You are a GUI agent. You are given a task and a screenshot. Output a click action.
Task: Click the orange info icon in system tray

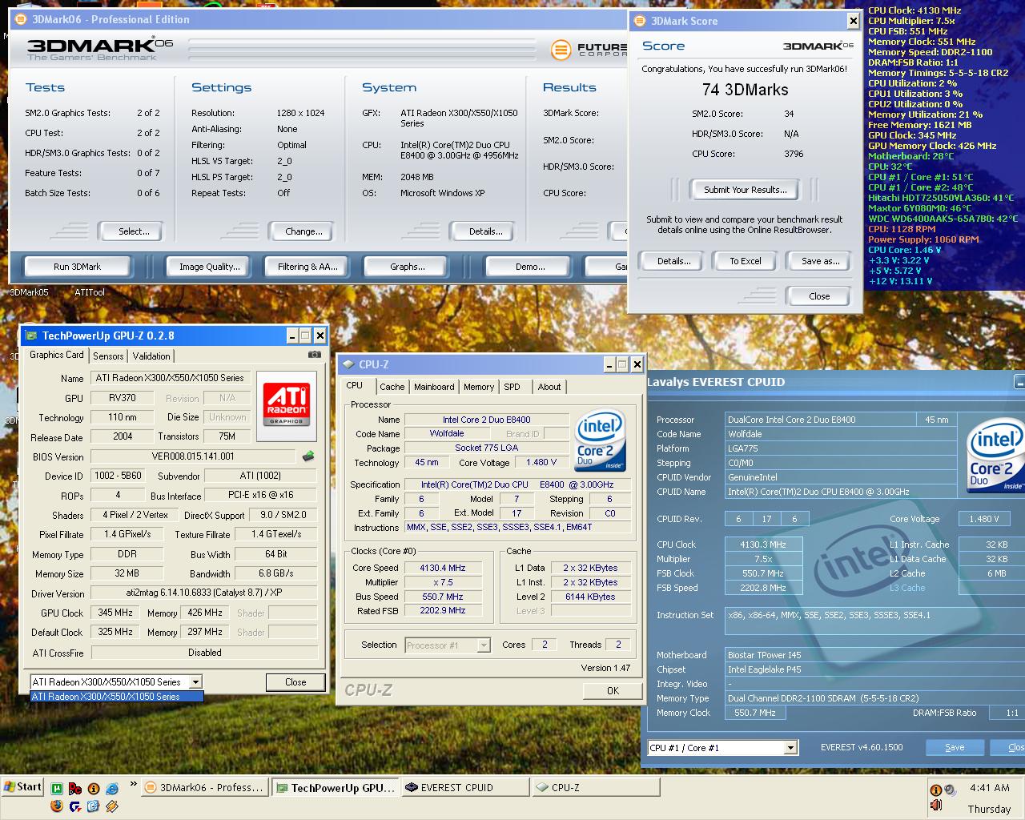(x=936, y=790)
